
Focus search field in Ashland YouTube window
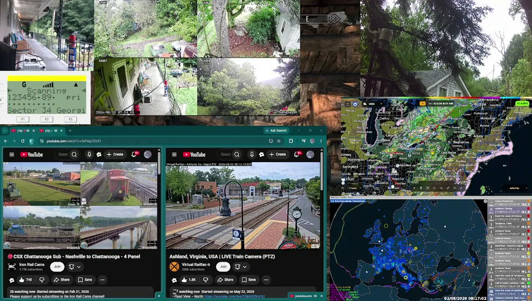(225, 155)
